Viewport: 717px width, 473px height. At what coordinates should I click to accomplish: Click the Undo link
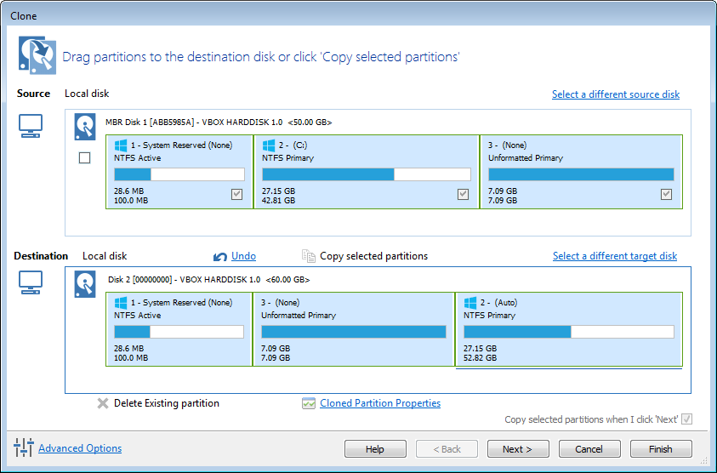point(244,256)
